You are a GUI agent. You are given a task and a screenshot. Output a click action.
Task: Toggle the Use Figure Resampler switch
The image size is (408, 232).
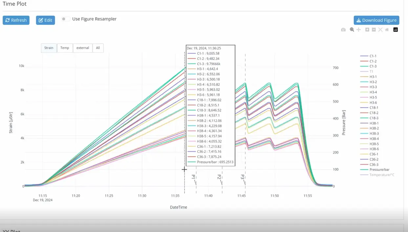[x=65, y=19]
